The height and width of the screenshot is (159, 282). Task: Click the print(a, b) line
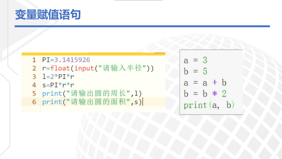click(x=209, y=105)
